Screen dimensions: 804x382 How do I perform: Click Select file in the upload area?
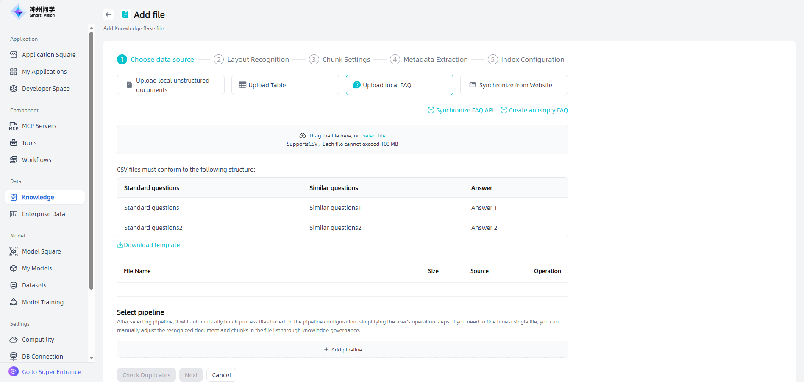pyautogui.click(x=374, y=136)
